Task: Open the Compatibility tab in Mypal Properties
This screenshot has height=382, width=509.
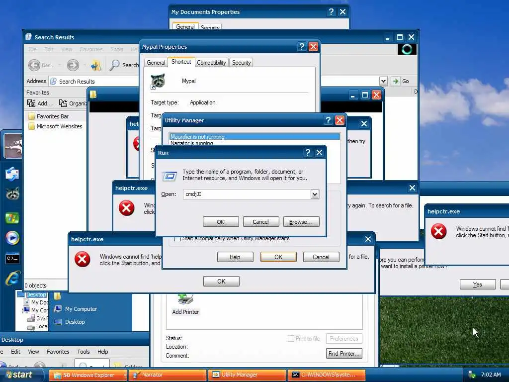Action: (x=211, y=63)
